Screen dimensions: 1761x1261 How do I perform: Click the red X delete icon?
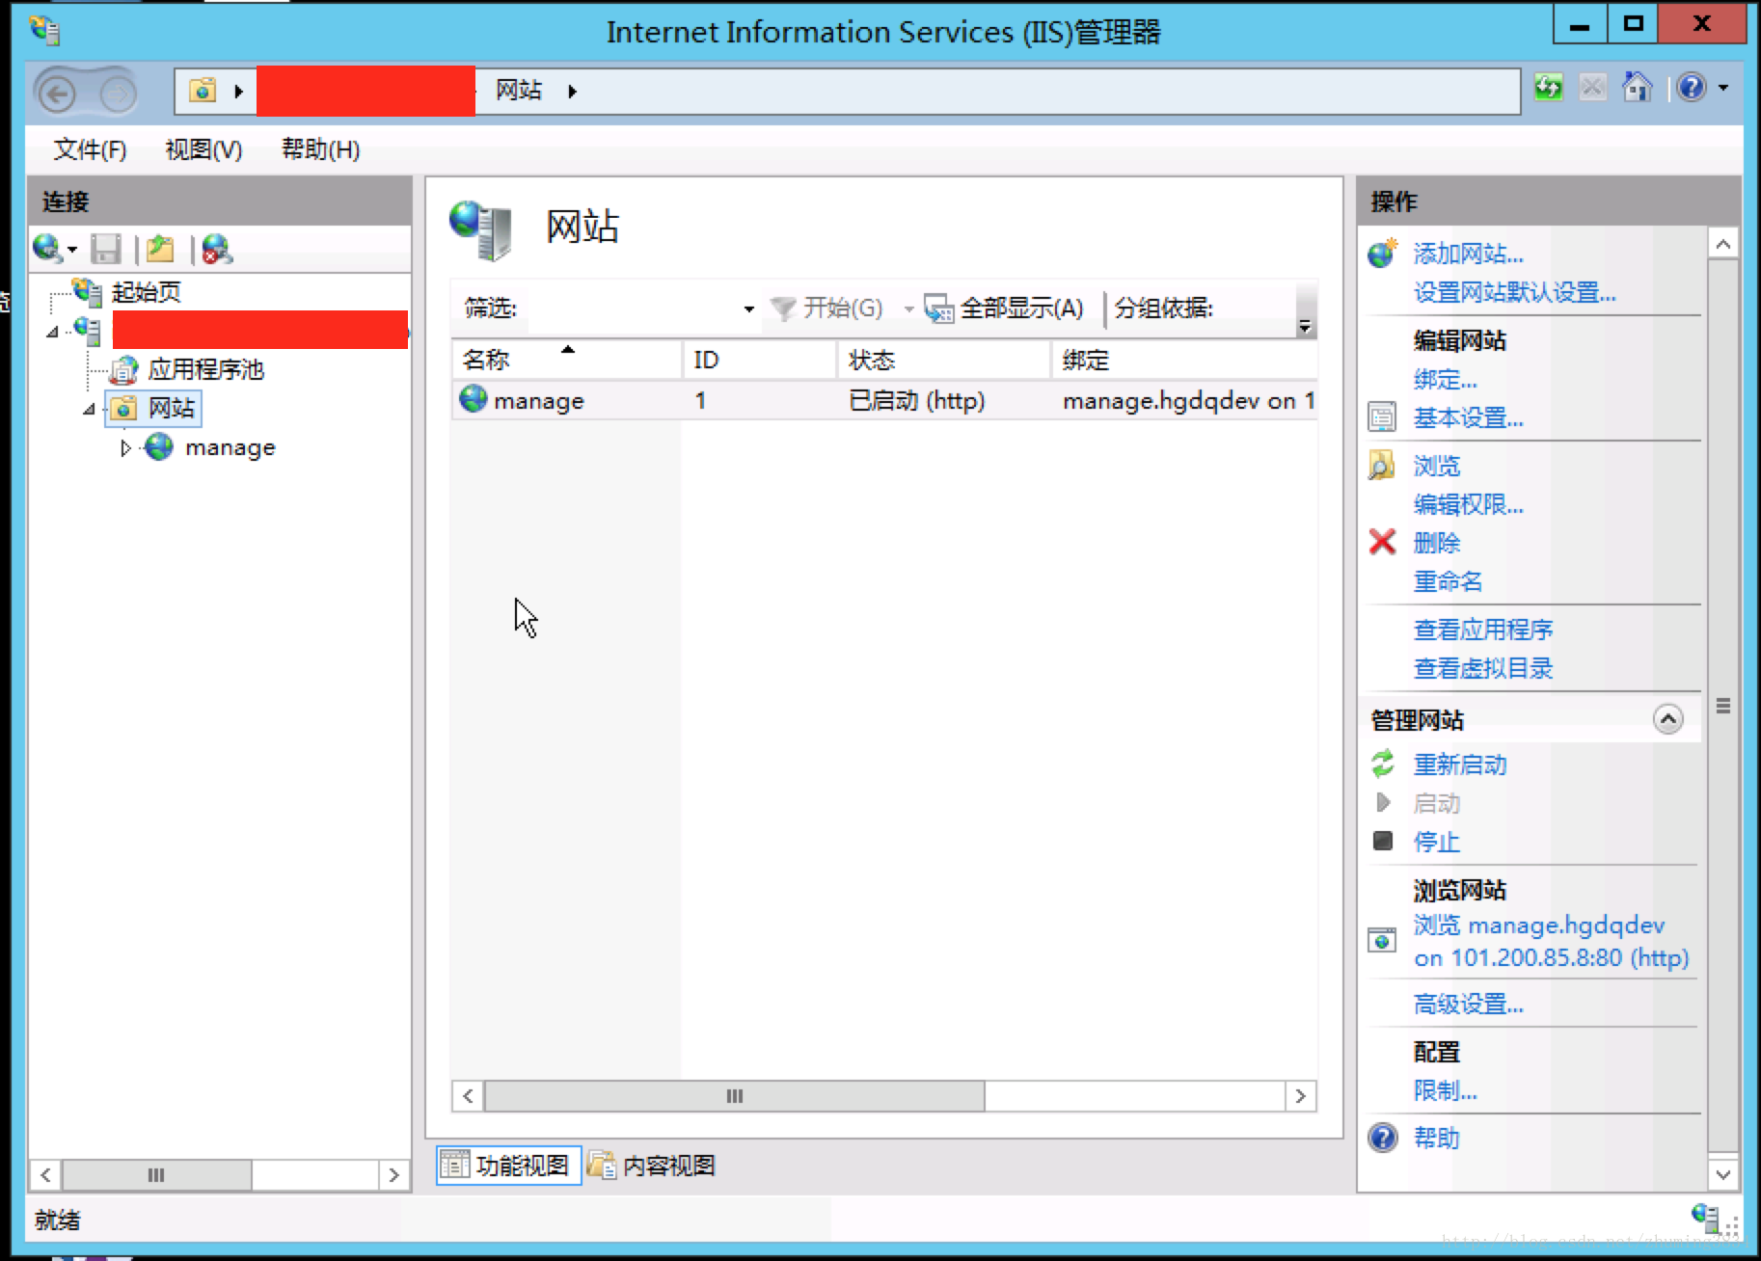(1382, 542)
